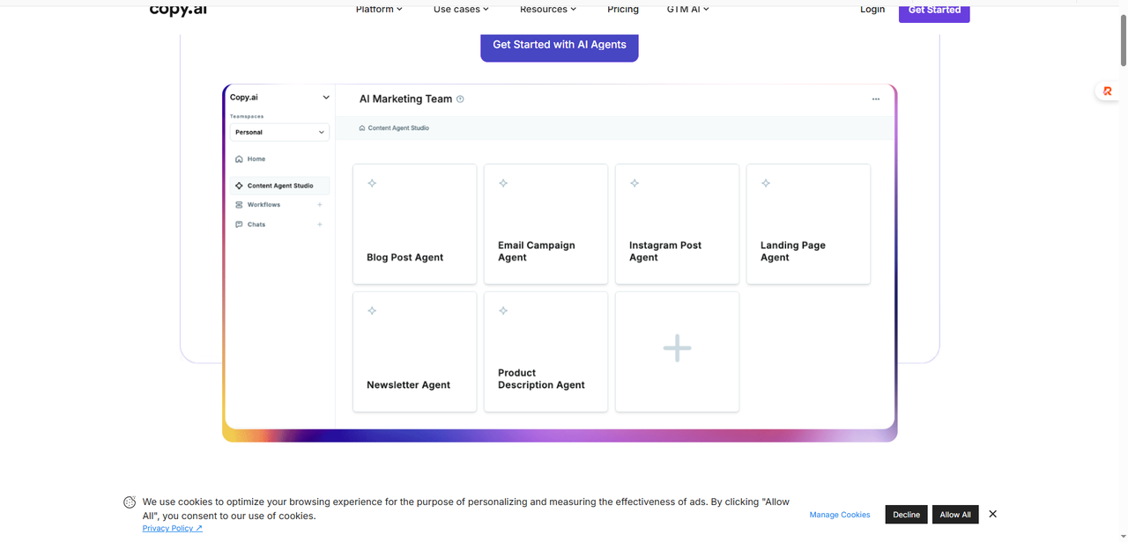Click the Content Agent Studio diamond icon

pos(239,186)
